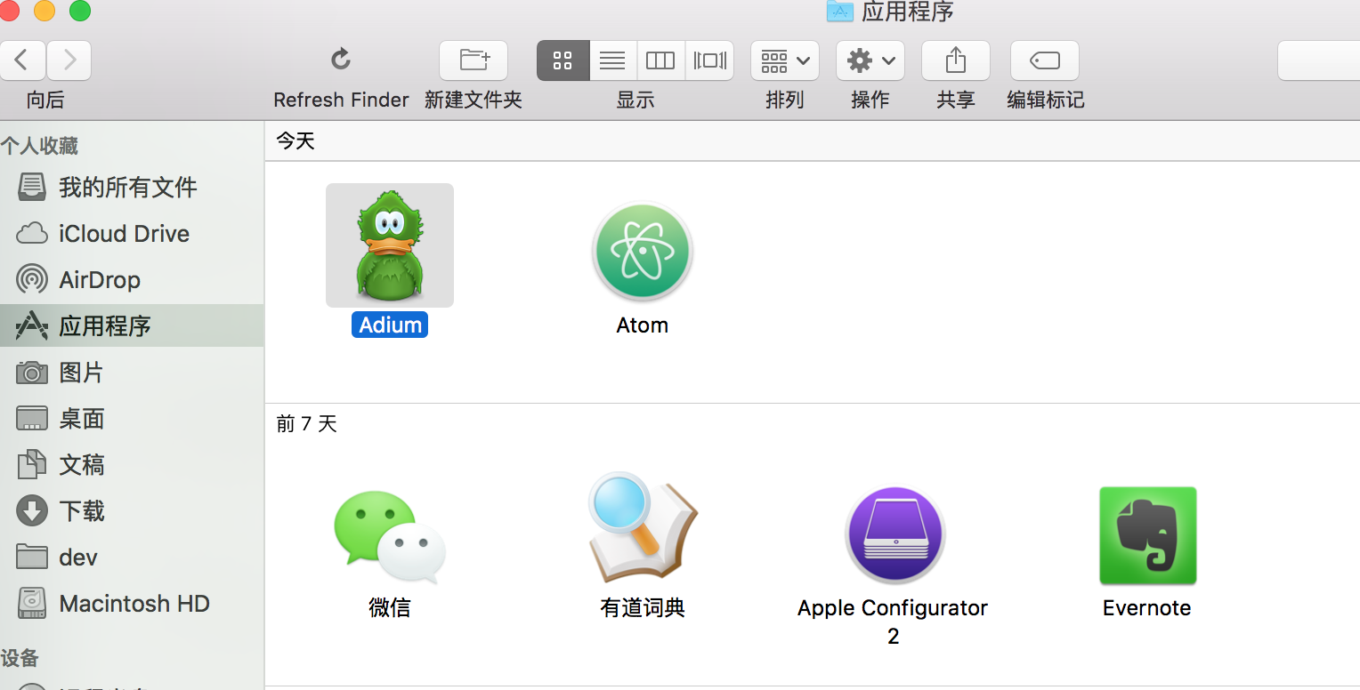Open the dev folder in sidebar

(x=132, y=558)
